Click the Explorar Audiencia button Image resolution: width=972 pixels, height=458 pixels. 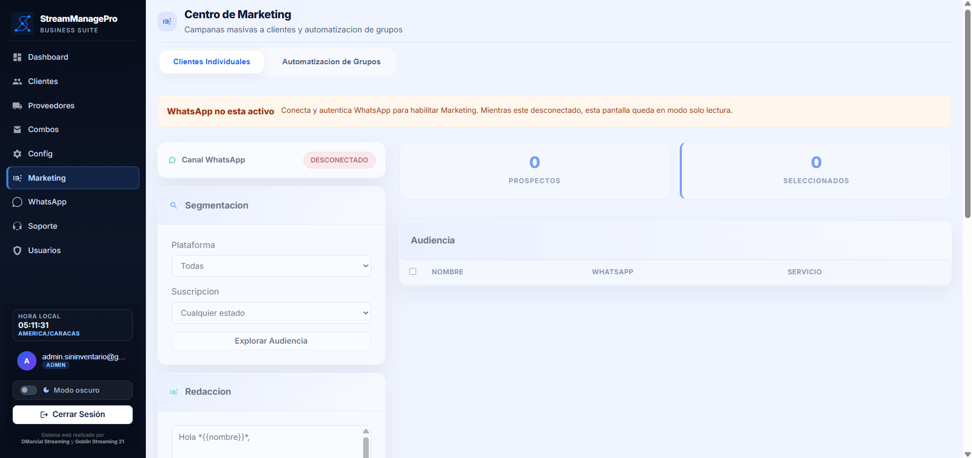[271, 341]
